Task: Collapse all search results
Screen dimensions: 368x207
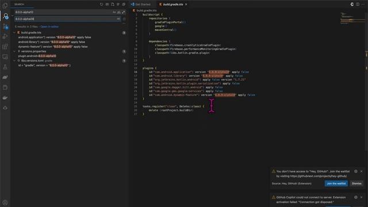Action: pos(124,4)
